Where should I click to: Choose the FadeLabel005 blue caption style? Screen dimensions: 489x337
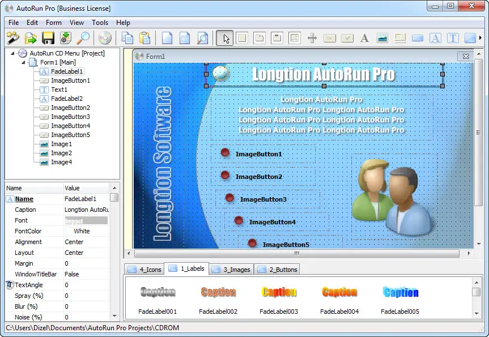pos(400,299)
